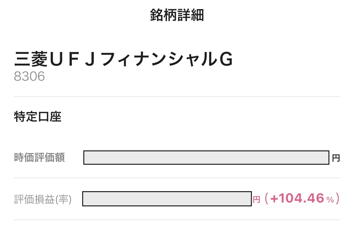
Task: Click closing parenthesis after the % sign
Action: click(x=337, y=199)
